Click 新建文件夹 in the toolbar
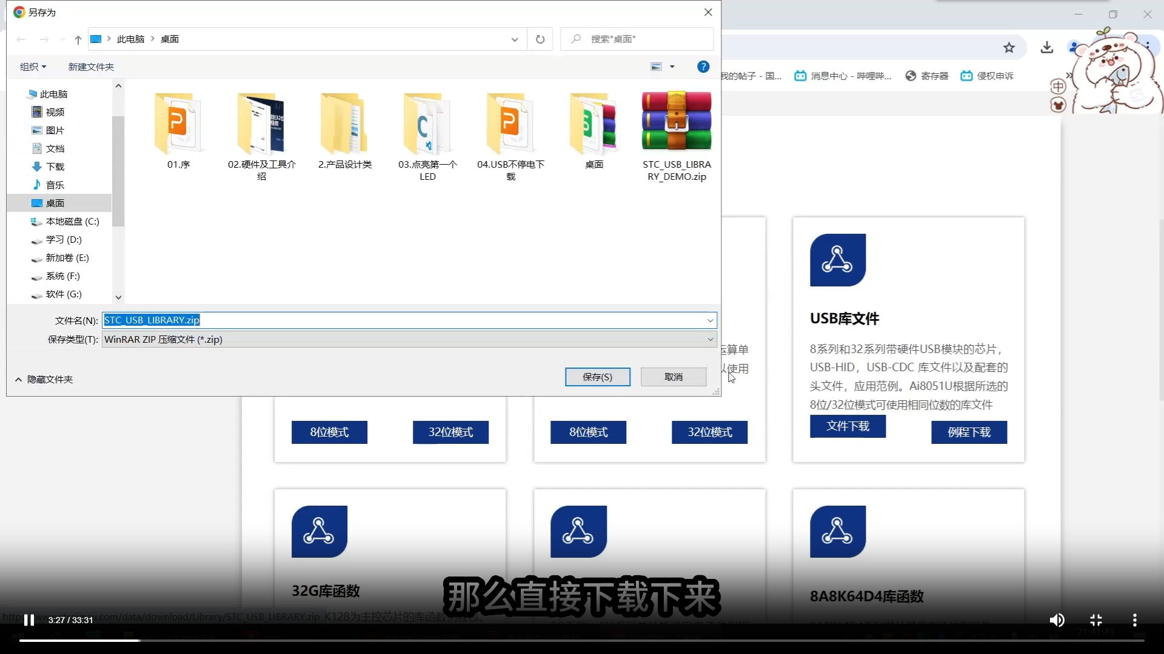Image resolution: width=1164 pixels, height=654 pixels. point(91,67)
